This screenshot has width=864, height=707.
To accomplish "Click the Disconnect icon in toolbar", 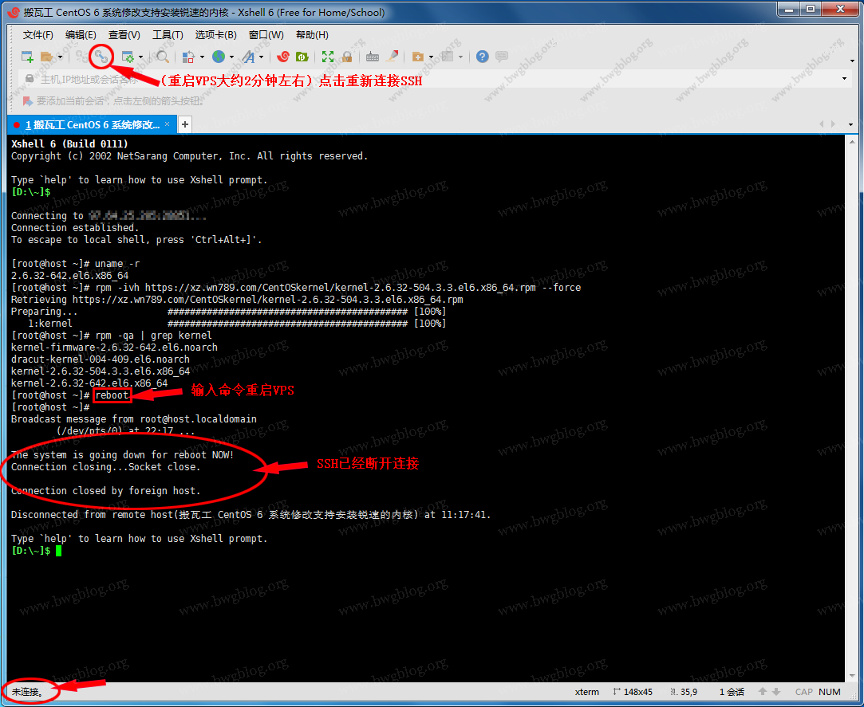I will pos(81,56).
